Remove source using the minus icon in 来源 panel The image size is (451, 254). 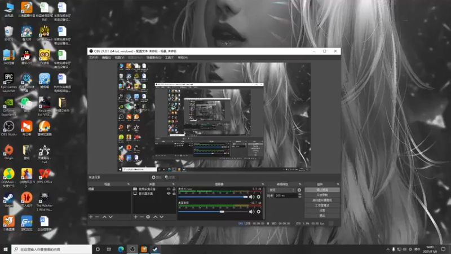click(x=142, y=217)
